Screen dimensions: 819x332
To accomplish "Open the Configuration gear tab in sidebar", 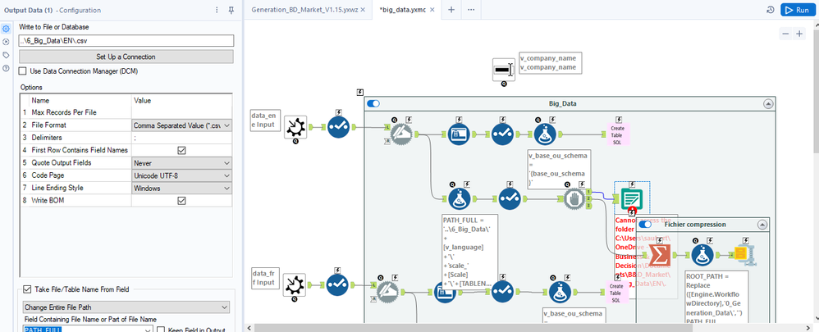I will tap(7, 30).
